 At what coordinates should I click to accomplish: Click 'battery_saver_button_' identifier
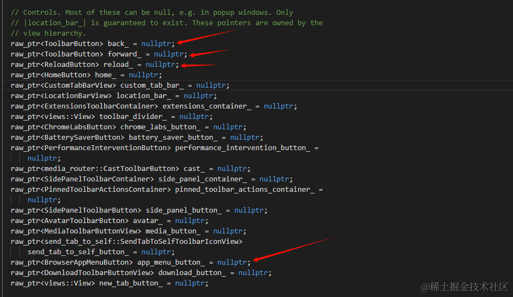click(173, 138)
